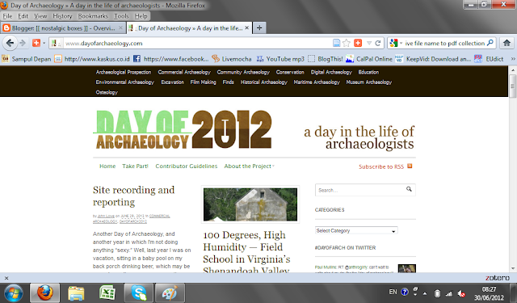
Task: Click the bookmark star in address bar
Action: coord(347,43)
